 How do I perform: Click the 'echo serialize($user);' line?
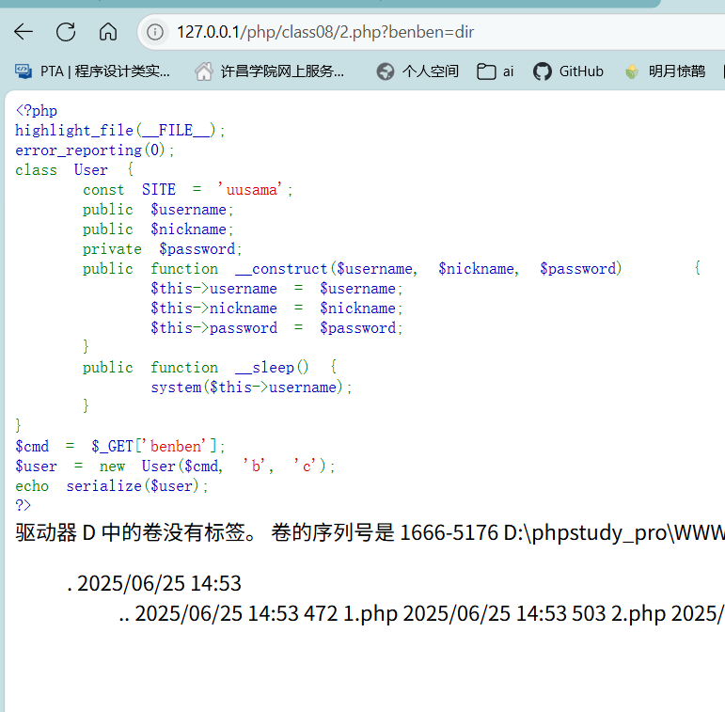tap(112, 486)
